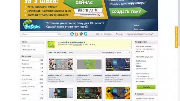Image resolution: width=180 pixels, height=101 pixels.
Task: Click the green contest avatar icon
Action: pyautogui.click(x=51, y=45)
